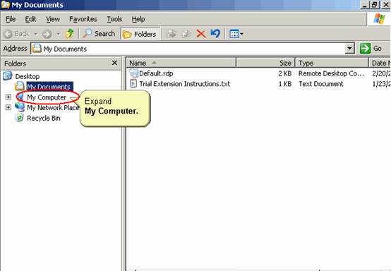Click the Desktop icon in the tree
This screenshot has width=391, height=271.
point(8,76)
